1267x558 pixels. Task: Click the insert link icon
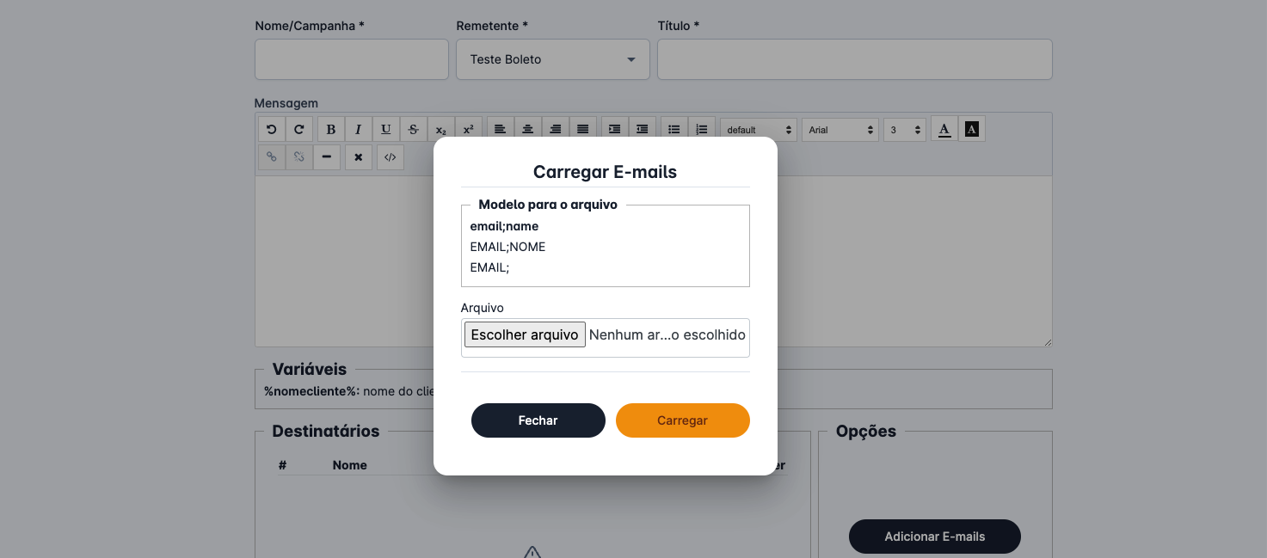(x=272, y=157)
